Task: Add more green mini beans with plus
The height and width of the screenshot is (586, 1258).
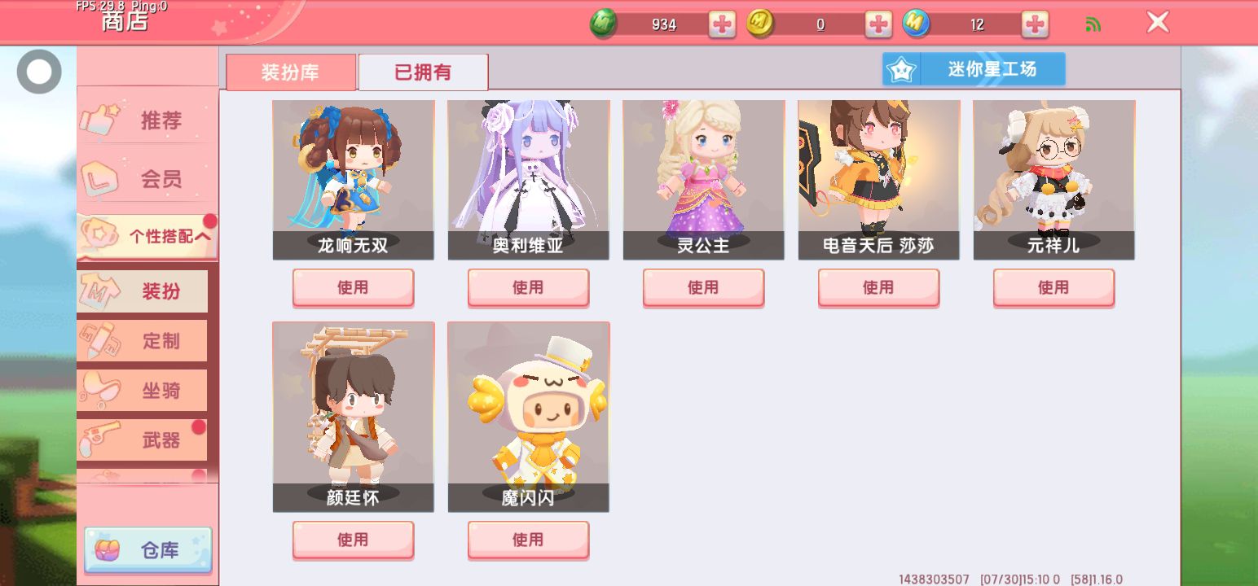Action: tap(722, 24)
